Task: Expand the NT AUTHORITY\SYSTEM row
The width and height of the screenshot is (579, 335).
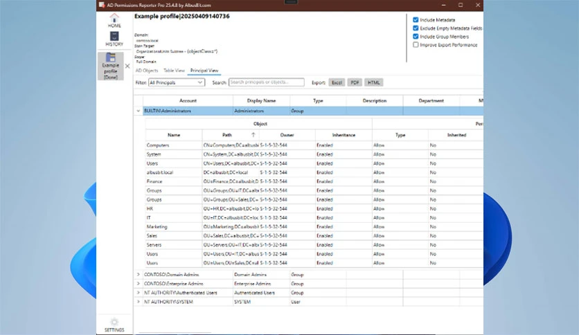Action: point(138,301)
